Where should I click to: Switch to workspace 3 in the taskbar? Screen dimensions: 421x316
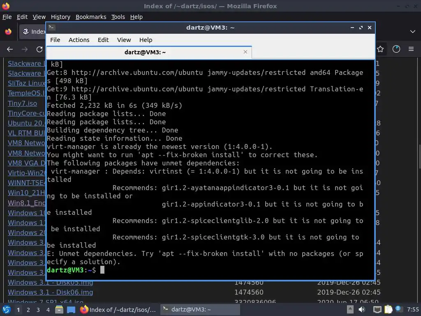click(x=38, y=310)
